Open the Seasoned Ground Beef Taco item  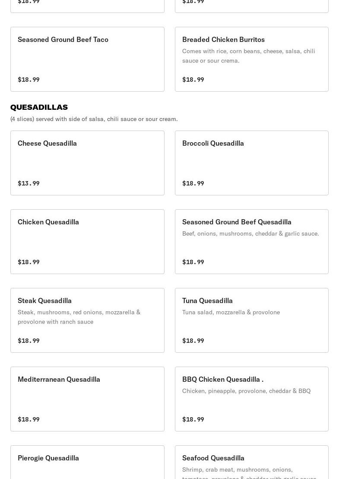click(87, 59)
